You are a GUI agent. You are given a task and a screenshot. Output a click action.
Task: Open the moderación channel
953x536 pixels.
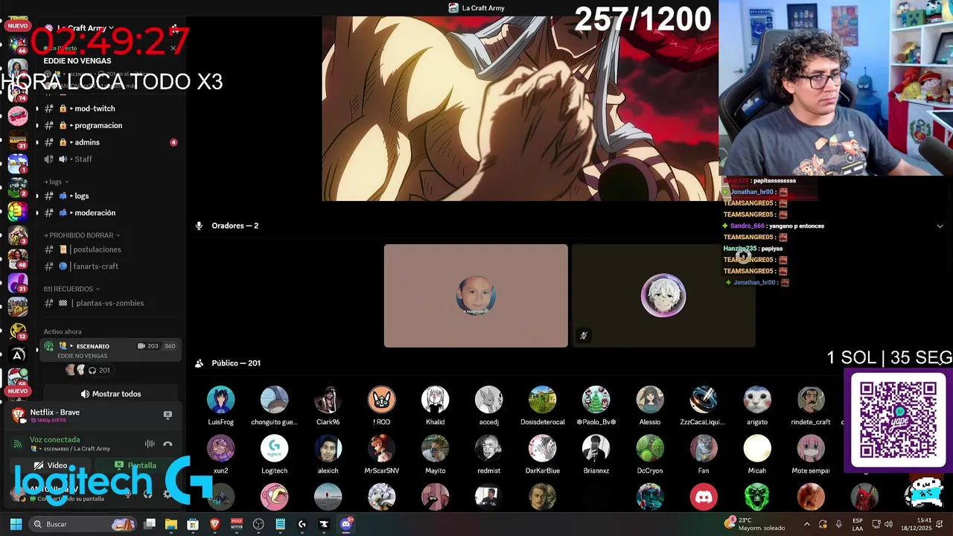point(110,213)
